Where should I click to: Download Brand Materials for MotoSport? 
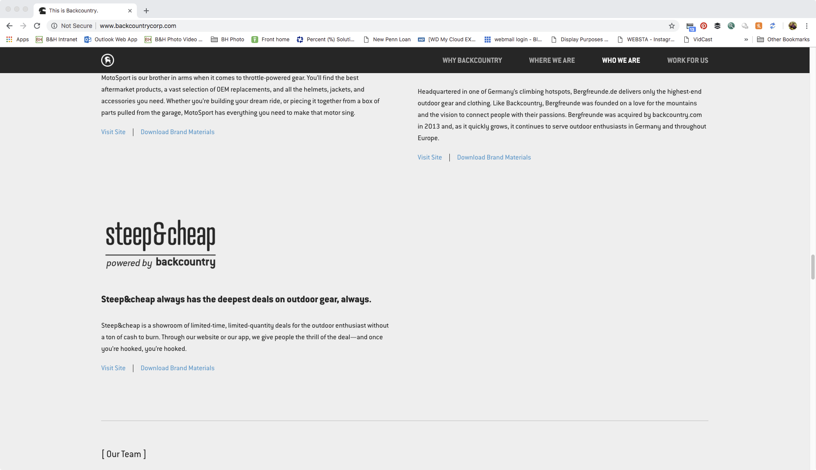click(x=177, y=132)
